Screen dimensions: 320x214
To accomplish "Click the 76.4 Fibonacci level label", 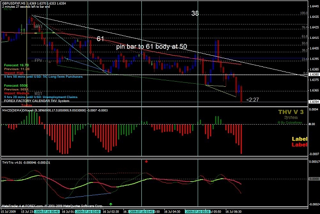I will [x=304, y=27].
